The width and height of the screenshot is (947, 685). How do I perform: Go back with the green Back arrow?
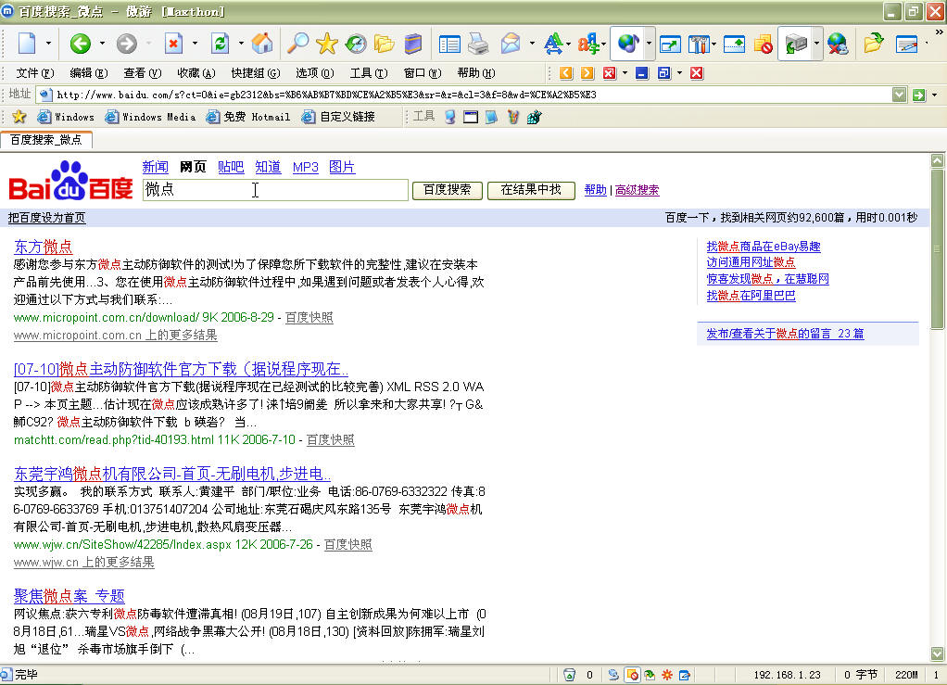(x=80, y=44)
